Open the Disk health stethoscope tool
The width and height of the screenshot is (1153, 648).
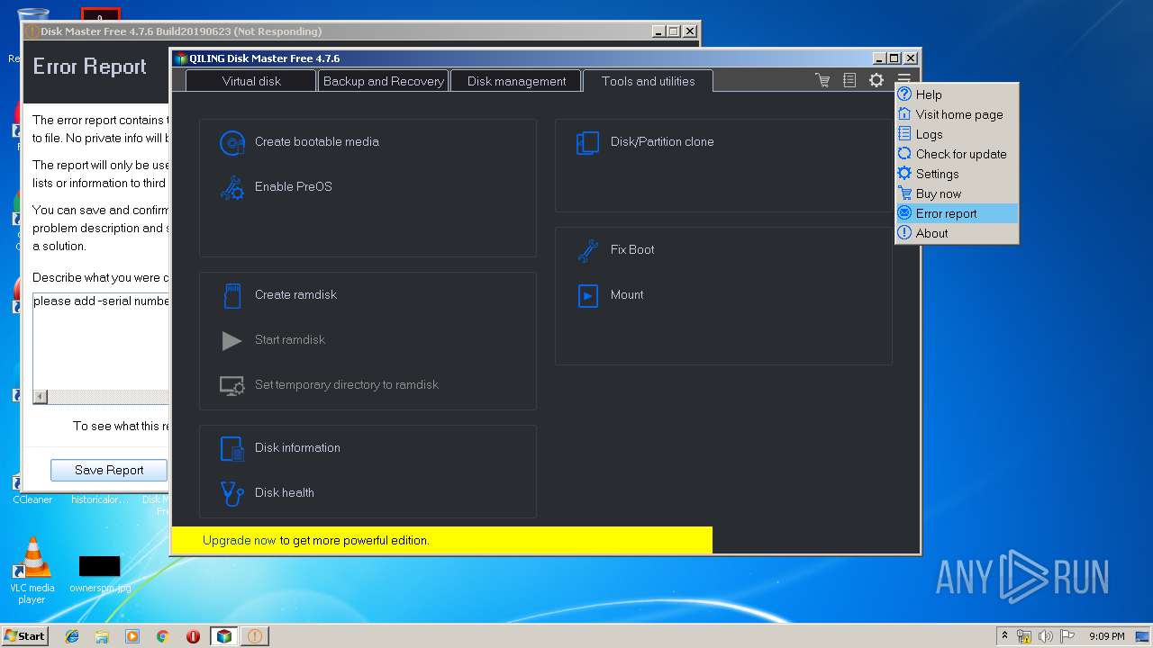(268, 493)
